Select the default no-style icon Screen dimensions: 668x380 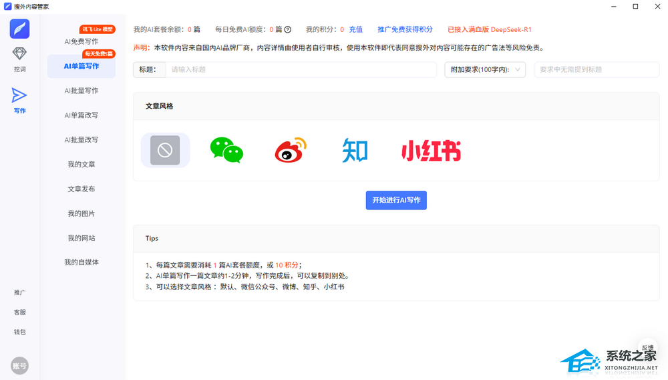click(165, 150)
